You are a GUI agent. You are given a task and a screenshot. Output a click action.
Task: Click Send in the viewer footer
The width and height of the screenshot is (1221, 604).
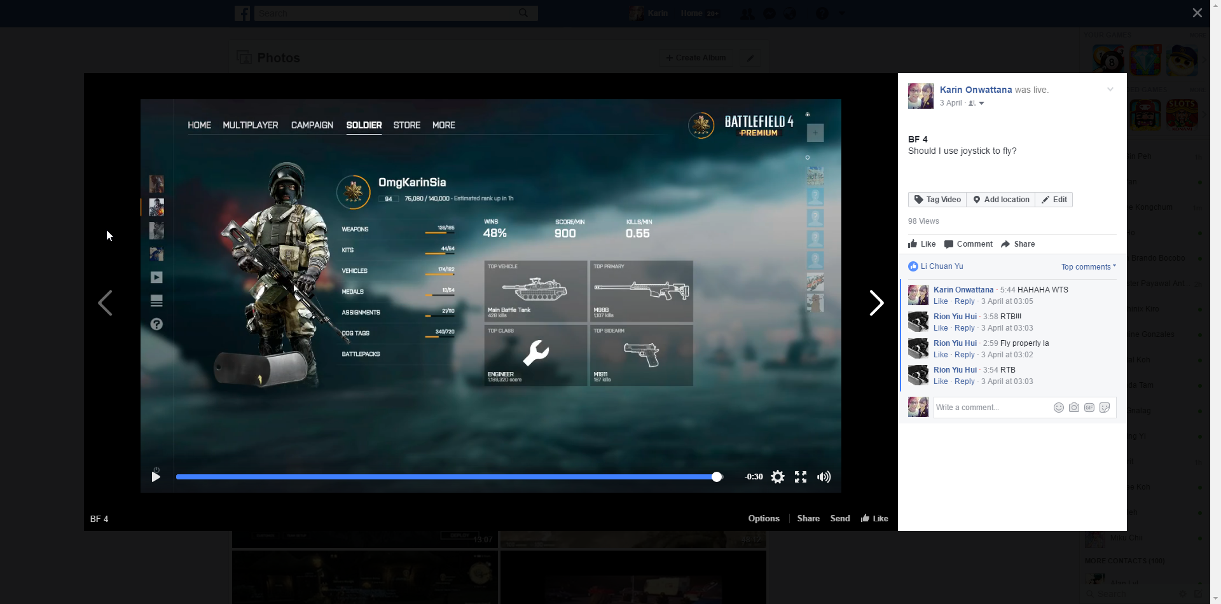[x=840, y=519]
